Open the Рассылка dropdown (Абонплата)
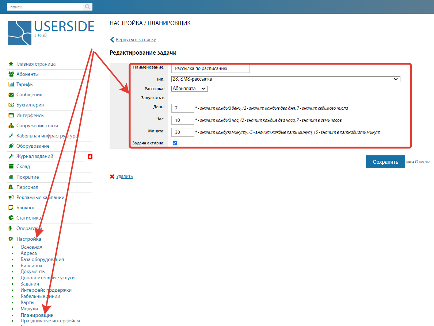Viewport: 434px width, 326px height. tap(189, 88)
